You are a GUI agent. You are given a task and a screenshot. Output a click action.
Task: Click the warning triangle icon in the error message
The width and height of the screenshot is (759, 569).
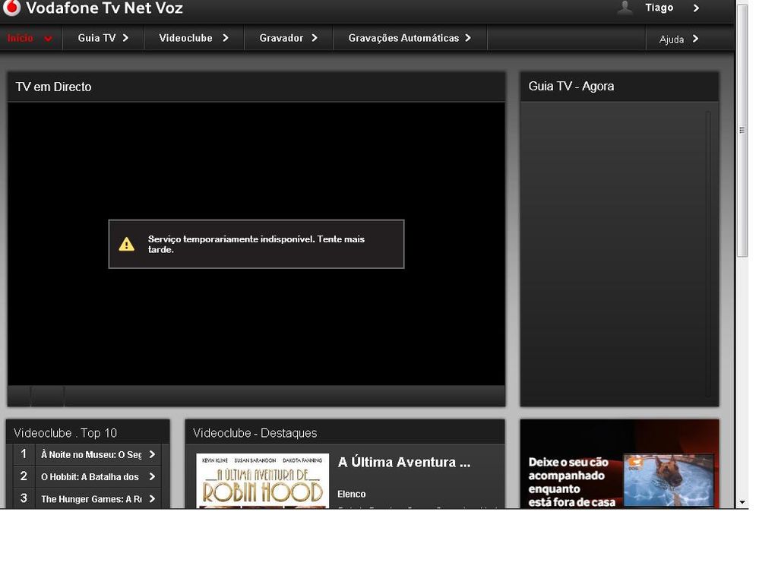click(127, 243)
